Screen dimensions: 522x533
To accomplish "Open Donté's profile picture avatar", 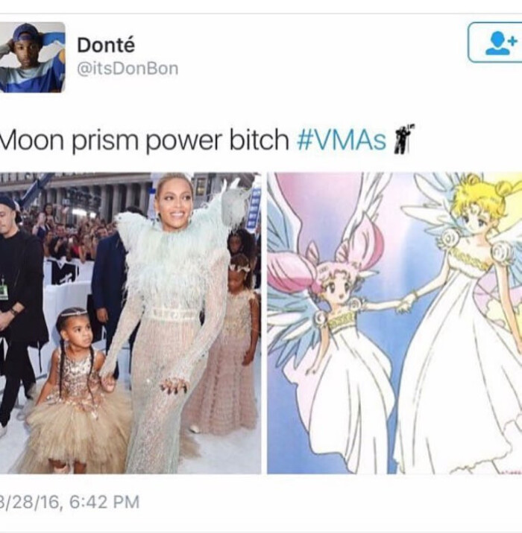I will 32,57.
